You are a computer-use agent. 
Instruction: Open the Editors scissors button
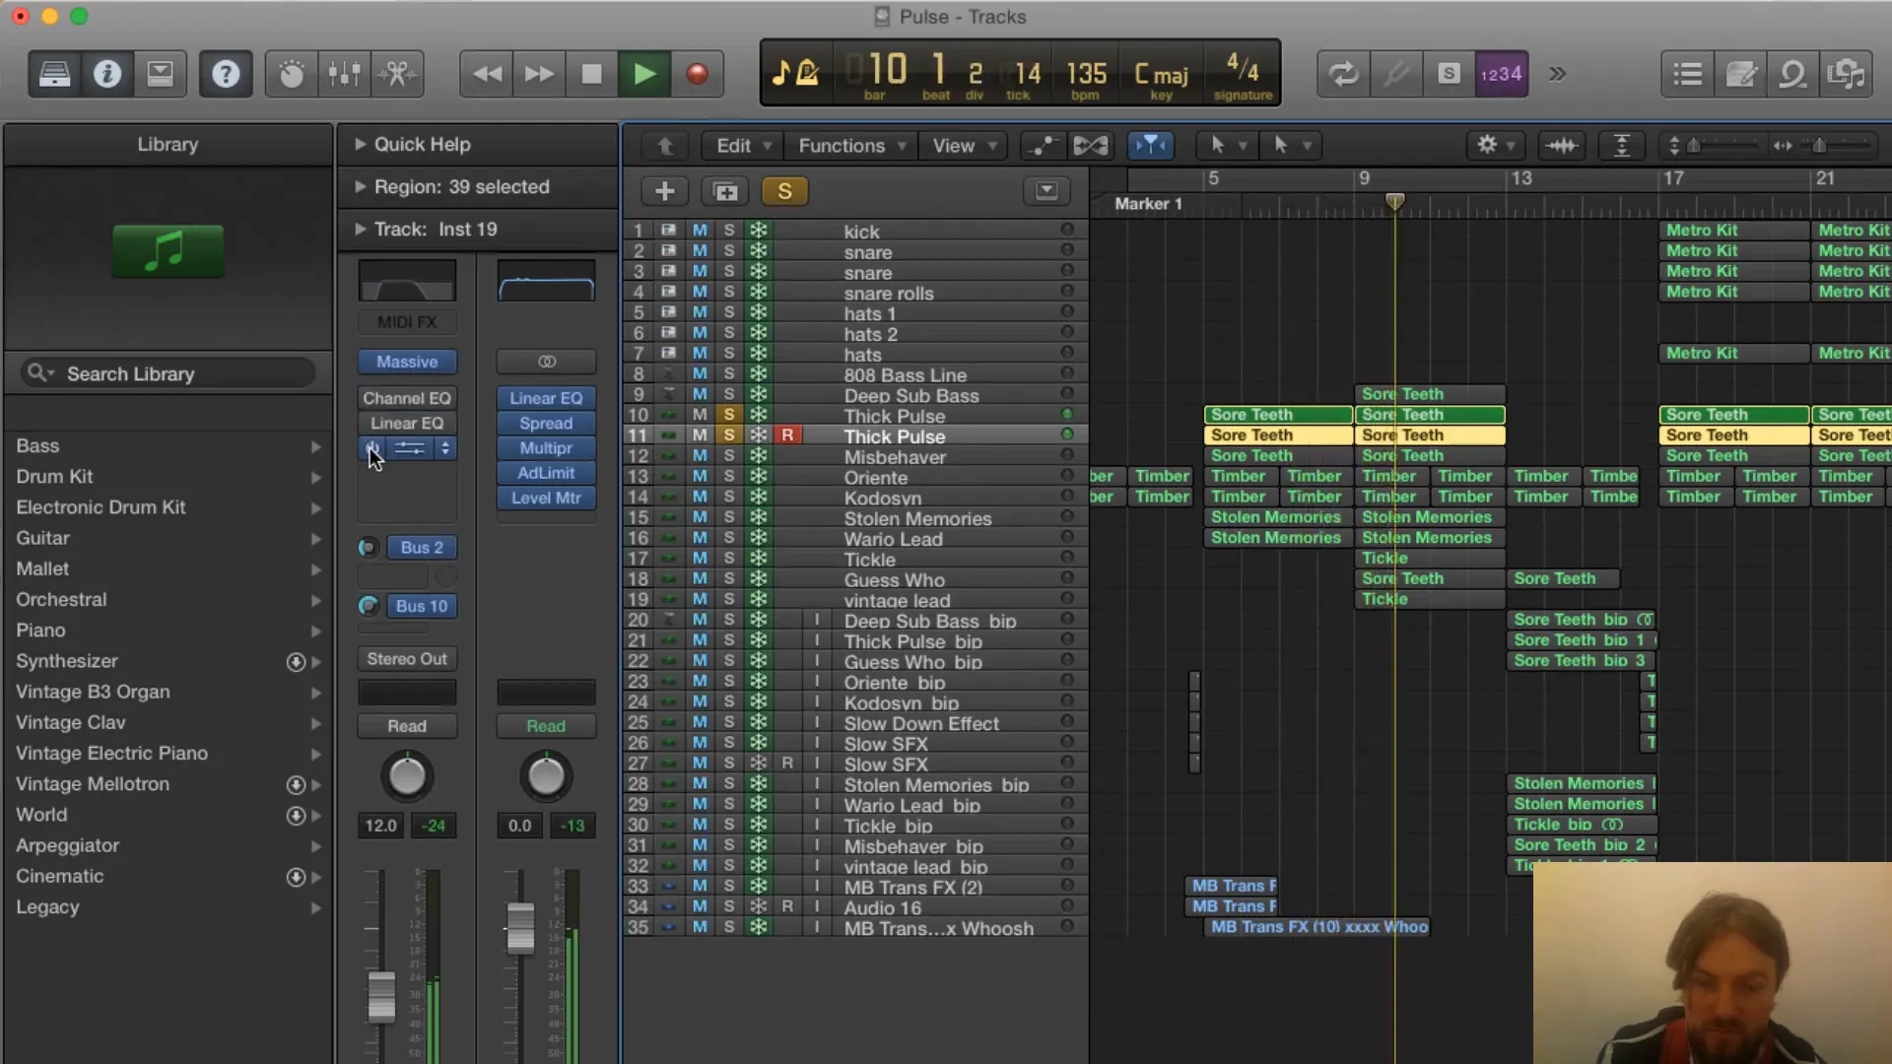(x=398, y=74)
